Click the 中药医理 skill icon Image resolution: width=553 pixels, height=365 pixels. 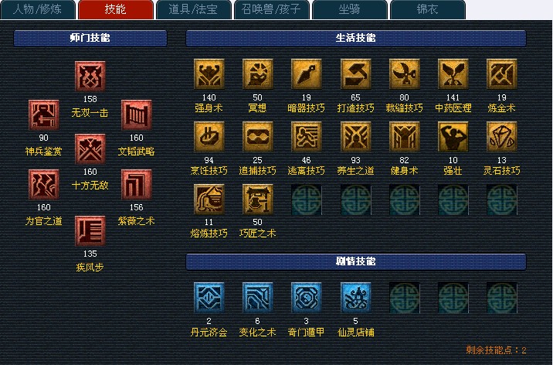click(x=453, y=74)
